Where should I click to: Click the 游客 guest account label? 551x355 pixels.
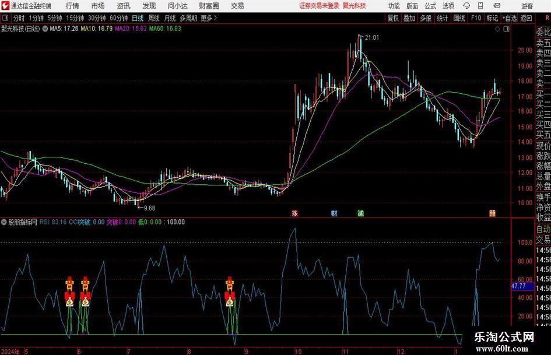point(527,6)
